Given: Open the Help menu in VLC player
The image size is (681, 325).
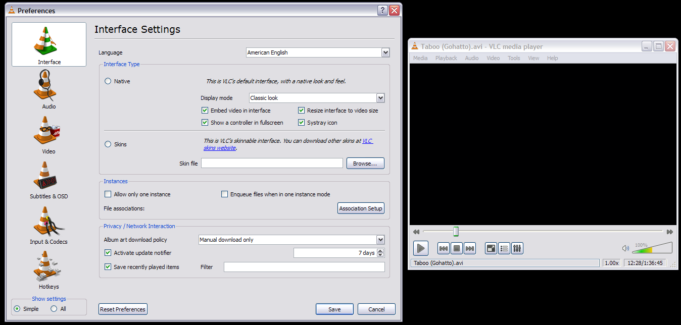Looking at the screenshot, I should (x=553, y=58).
